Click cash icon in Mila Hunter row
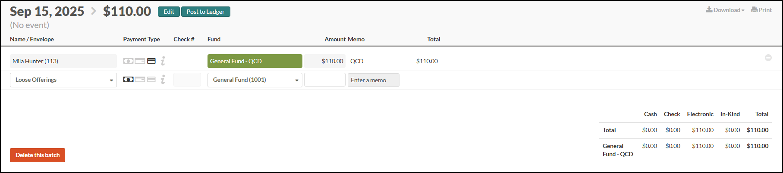The width and height of the screenshot is (783, 173). tap(128, 61)
